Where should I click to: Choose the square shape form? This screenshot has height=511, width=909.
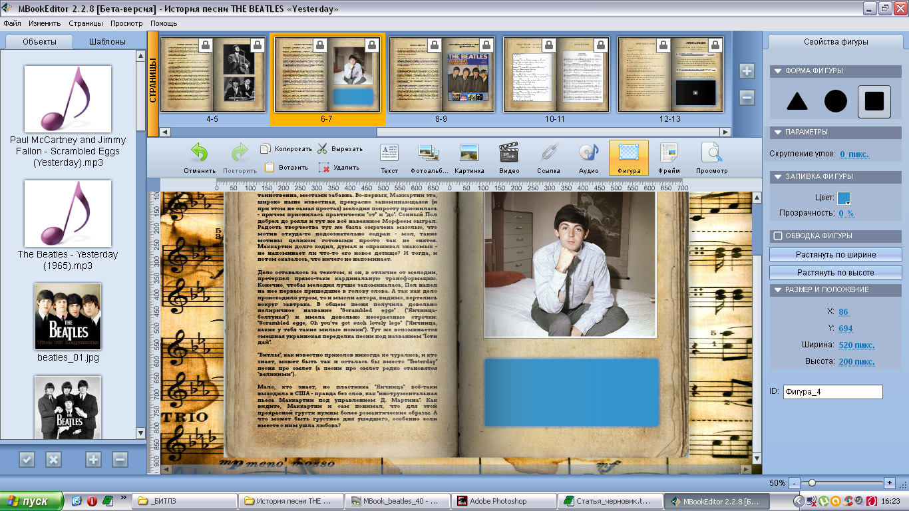(x=874, y=102)
